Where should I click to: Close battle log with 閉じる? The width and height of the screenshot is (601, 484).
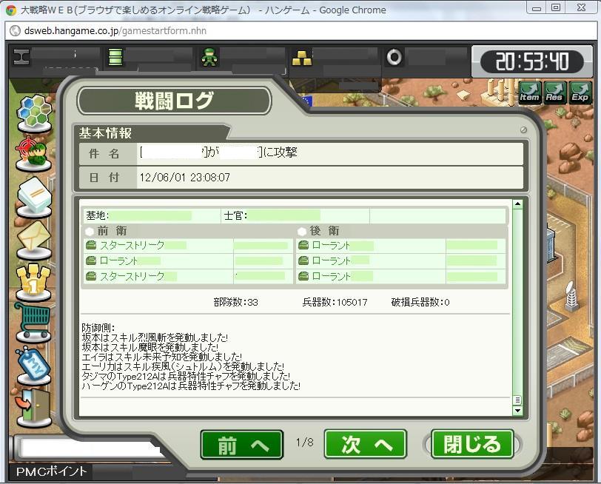472,444
